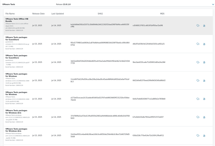The height and width of the screenshot is (146, 215).
Task: Download Windows Arm tar.gz package via cloud icon
Action: 198,117
